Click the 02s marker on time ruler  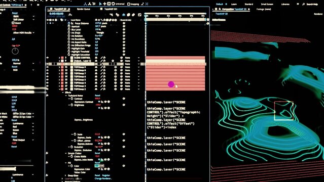pos(168,16)
